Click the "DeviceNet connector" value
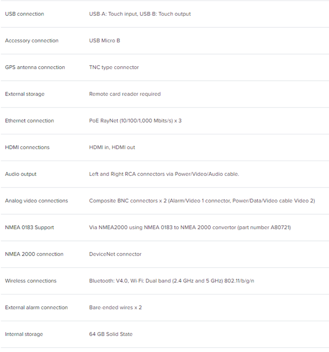329x352 pixels. [x=115, y=255]
